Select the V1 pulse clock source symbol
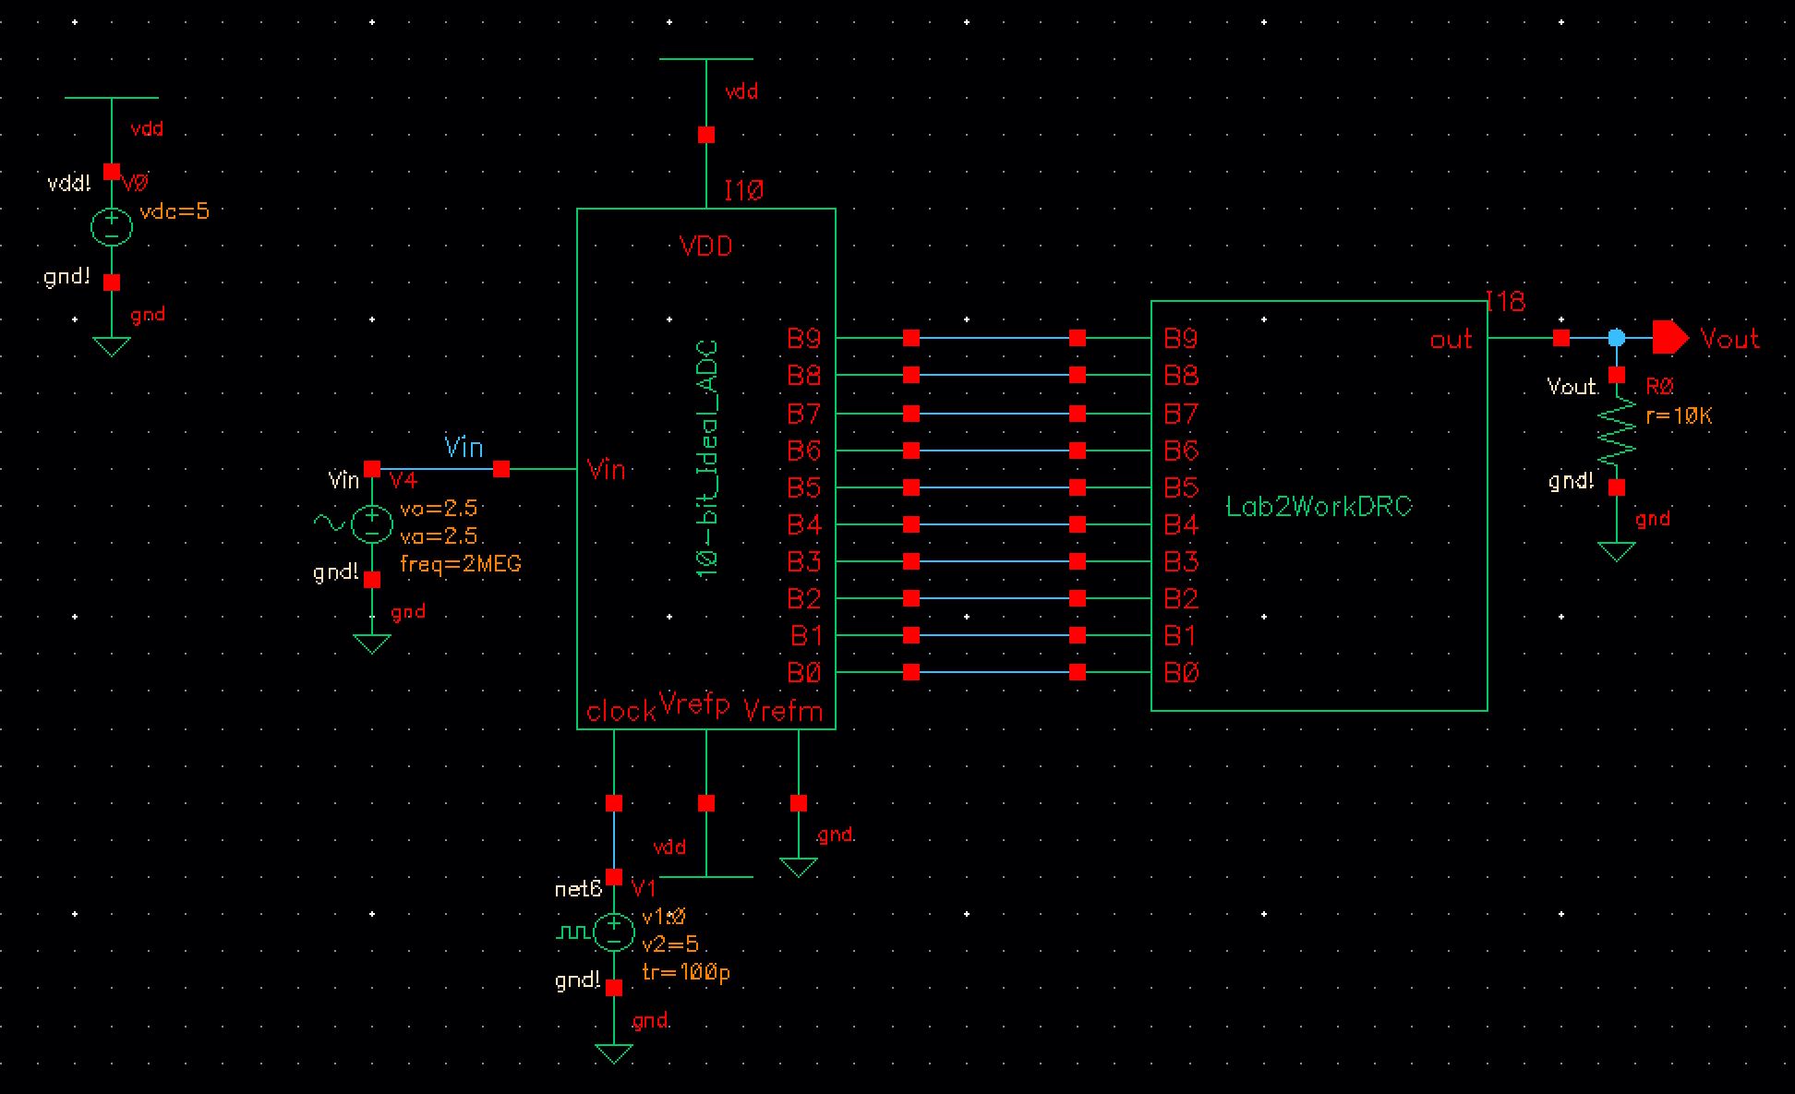 click(x=614, y=932)
